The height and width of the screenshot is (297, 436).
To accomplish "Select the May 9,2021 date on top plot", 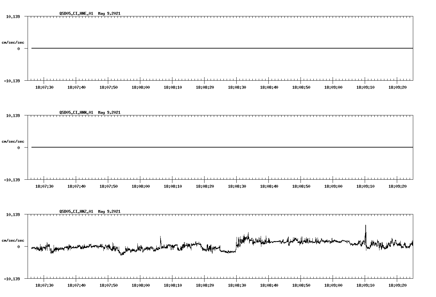I will tap(109, 14).
